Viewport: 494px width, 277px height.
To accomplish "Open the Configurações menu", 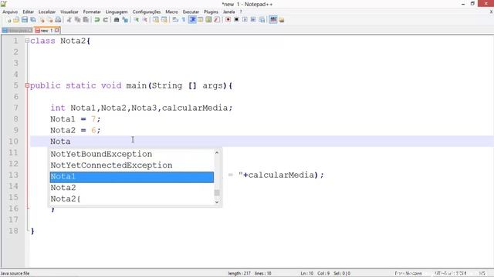I will point(147,12).
